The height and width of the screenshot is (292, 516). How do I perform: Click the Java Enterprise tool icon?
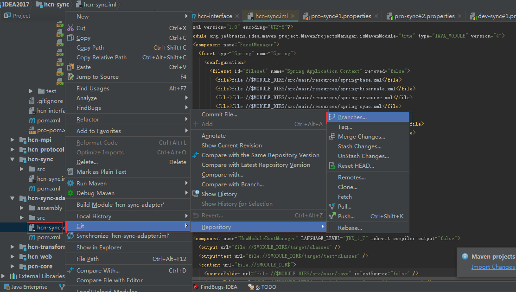(6, 287)
